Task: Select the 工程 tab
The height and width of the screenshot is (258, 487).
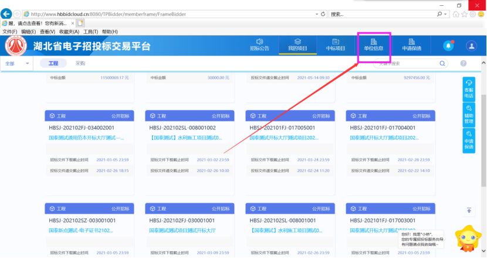Action: click(53, 63)
